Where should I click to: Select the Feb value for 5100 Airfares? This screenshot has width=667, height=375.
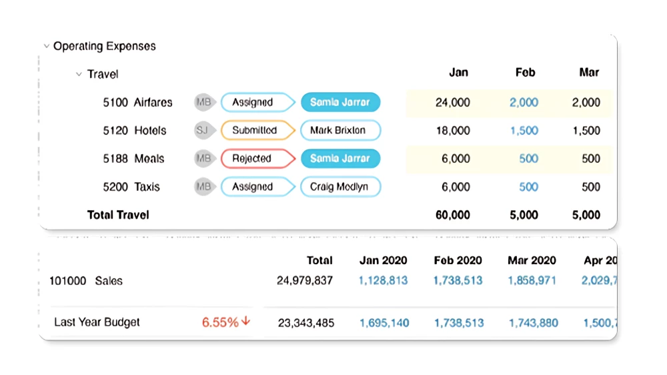524,102
